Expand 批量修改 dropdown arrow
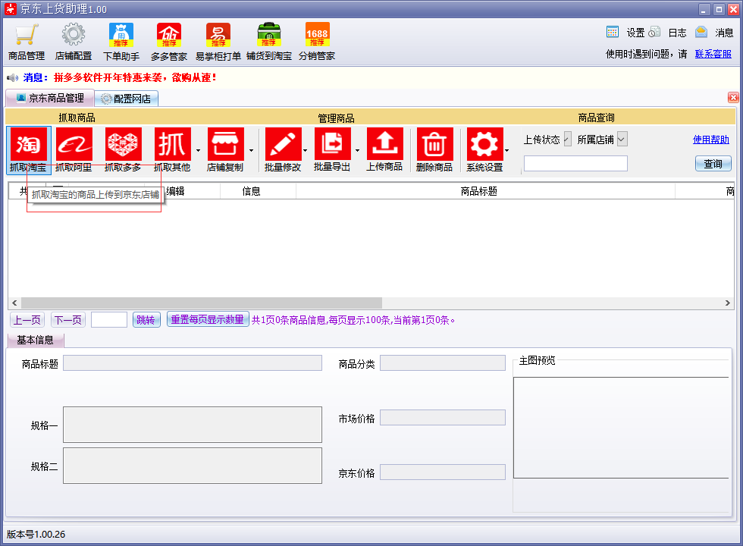The image size is (743, 546). (305, 151)
